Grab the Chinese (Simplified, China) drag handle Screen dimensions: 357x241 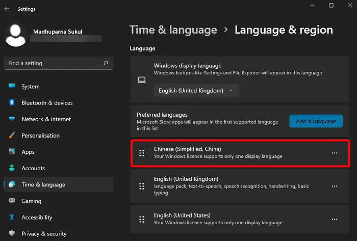(142, 153)
